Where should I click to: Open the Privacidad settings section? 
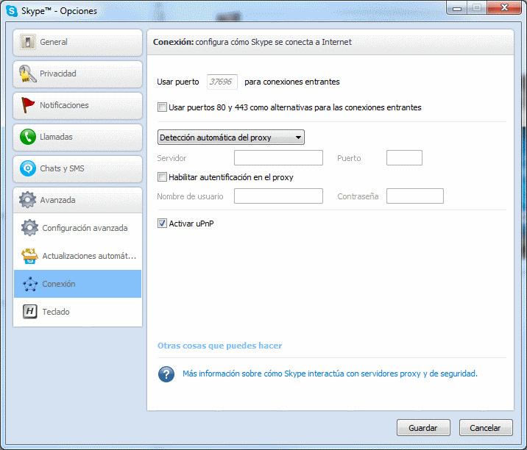(77, 74)
